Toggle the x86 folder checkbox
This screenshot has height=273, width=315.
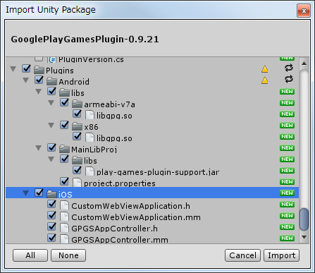coord(64,125)
